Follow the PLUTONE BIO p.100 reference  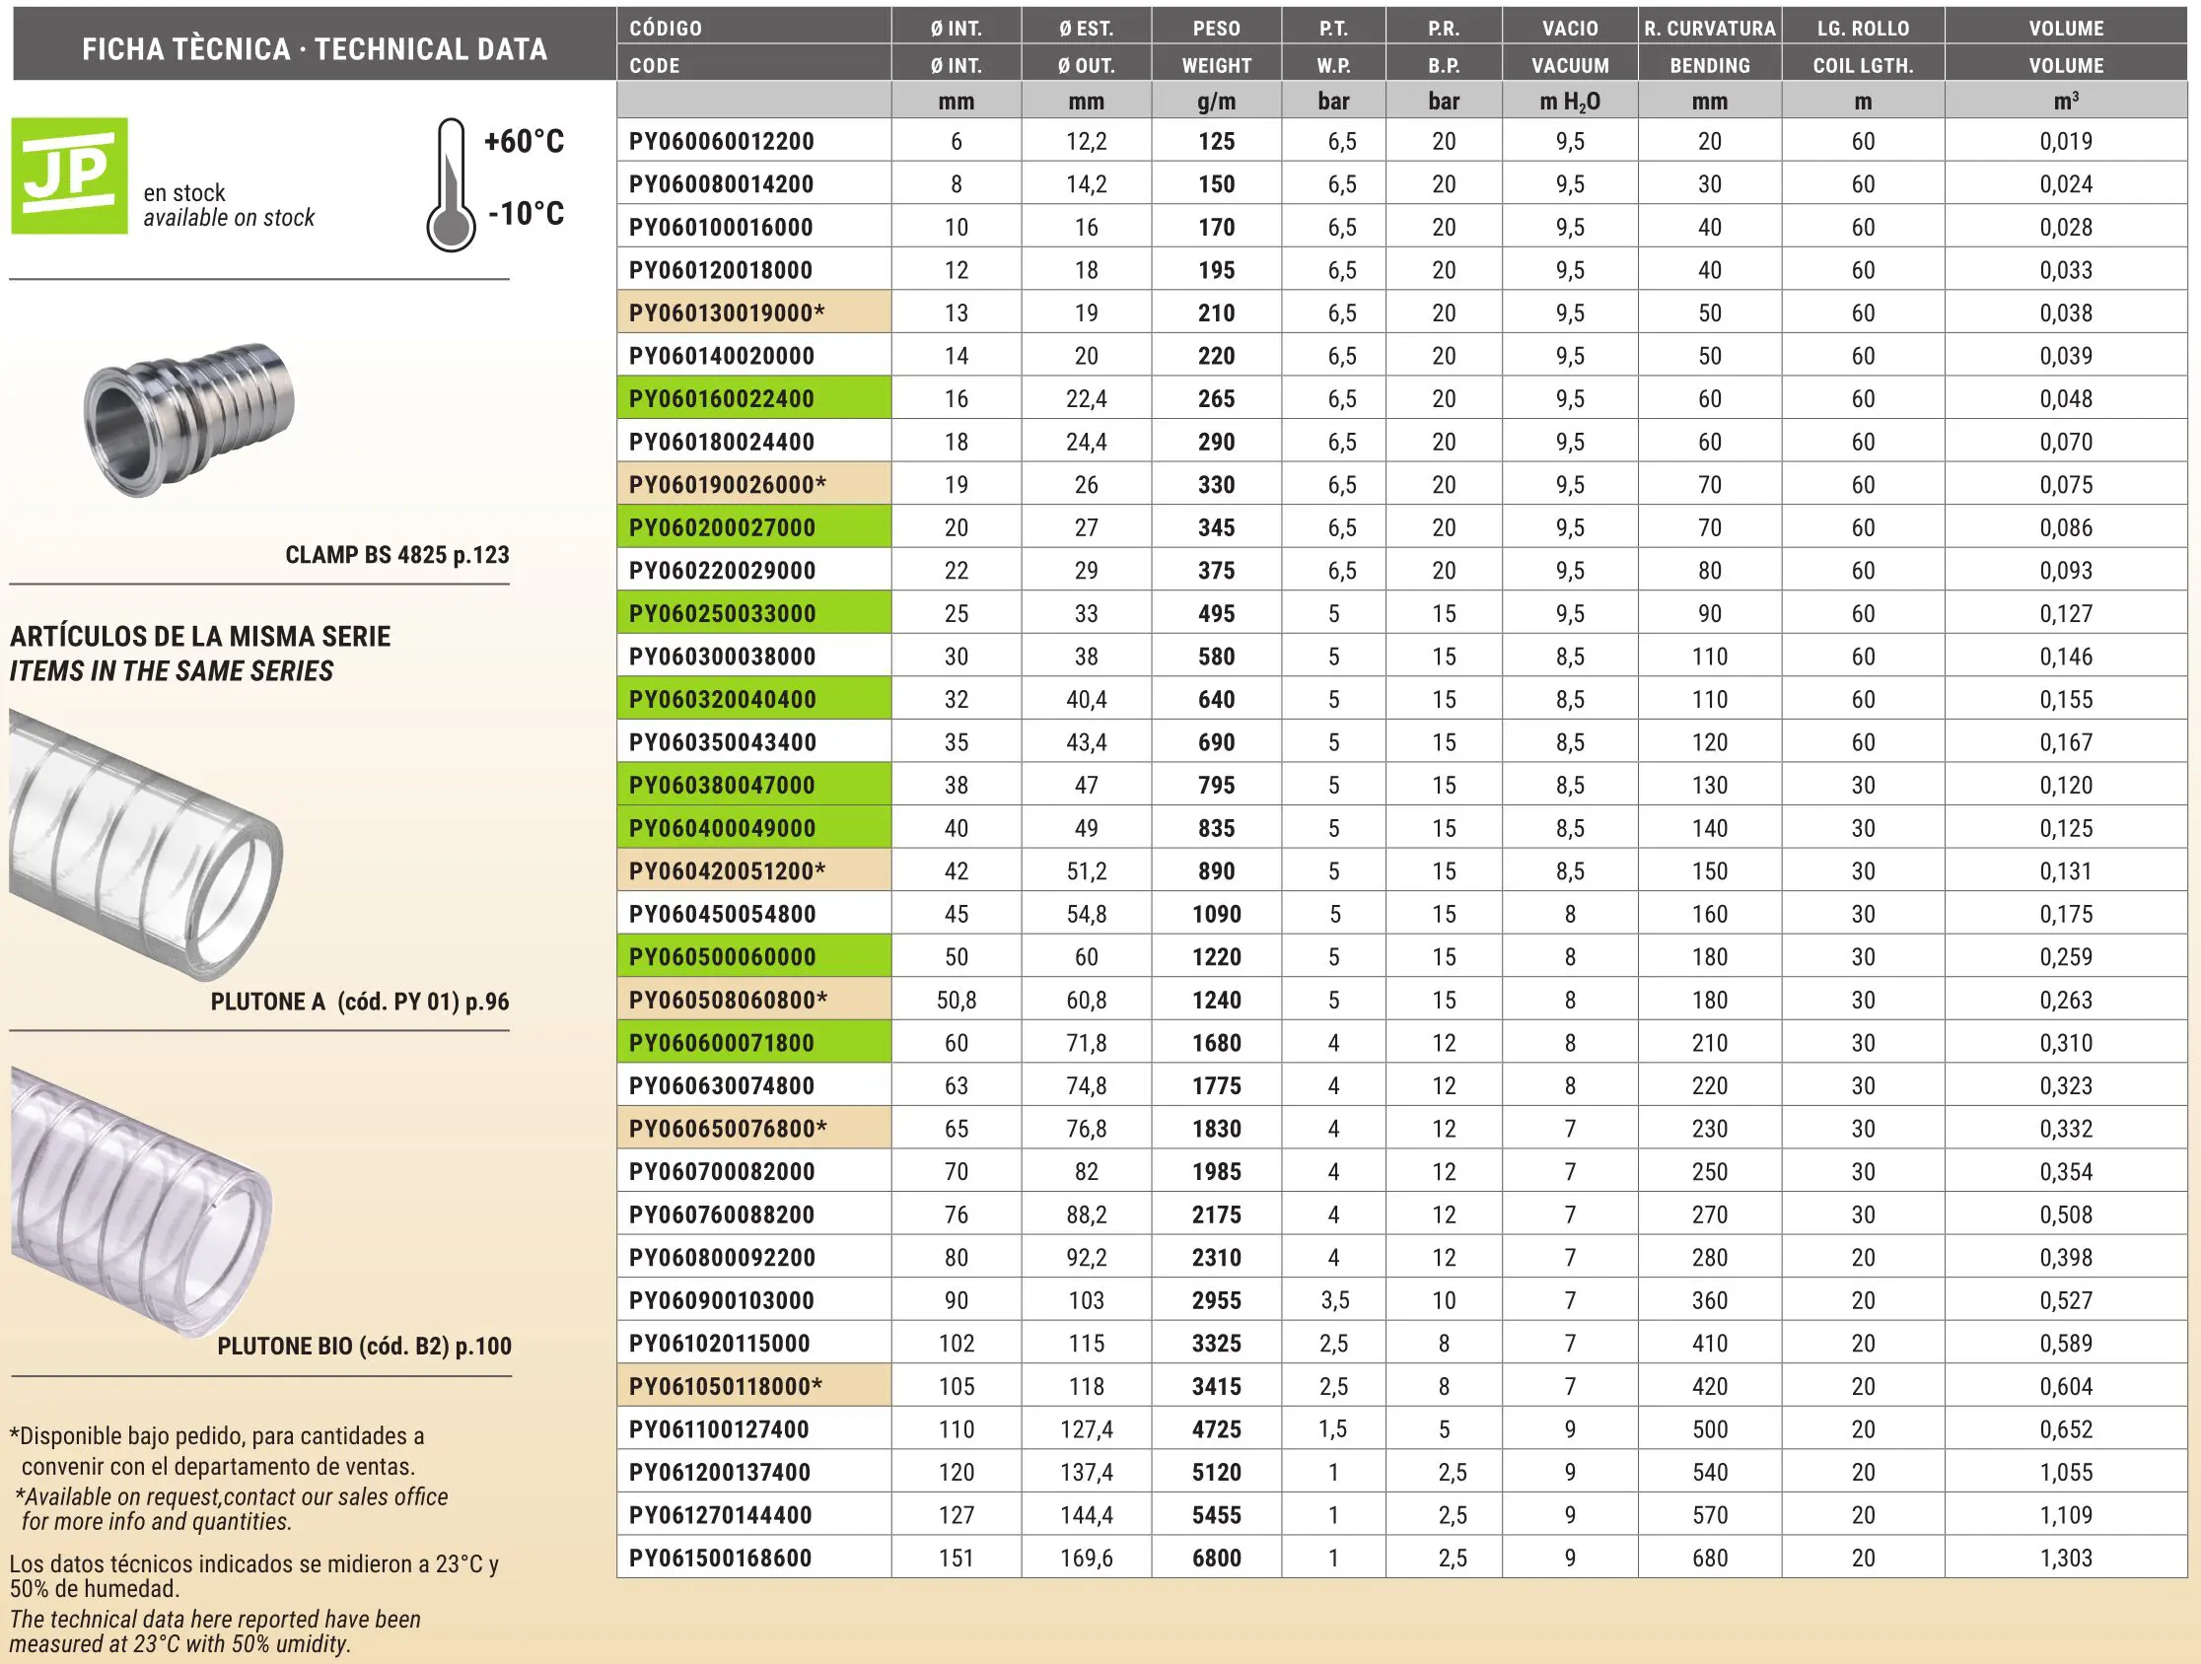pyautogui.click(x=364, y=1347)
